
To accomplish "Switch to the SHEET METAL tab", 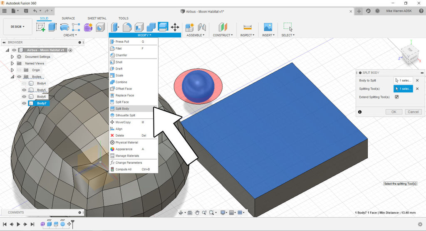I will tap(97, 18).
